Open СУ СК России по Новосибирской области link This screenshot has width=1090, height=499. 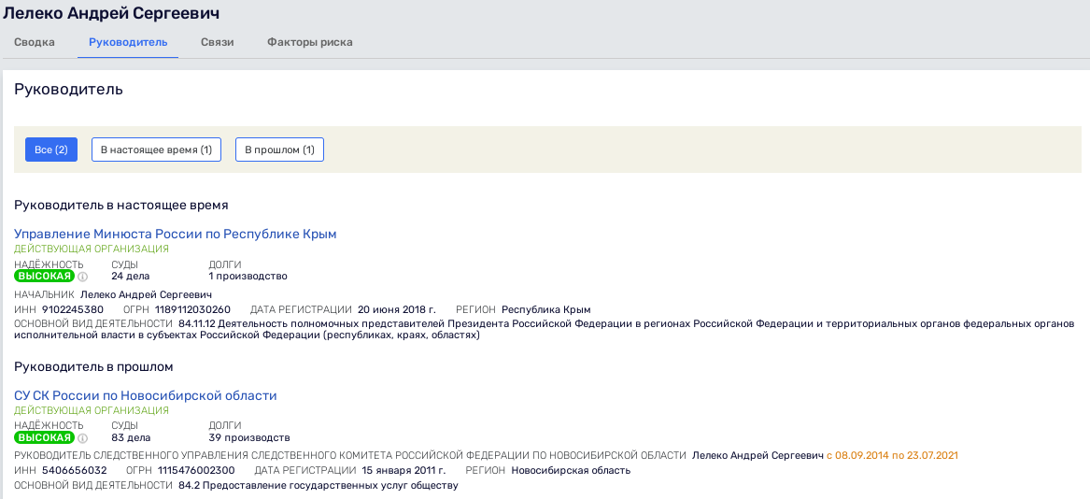tap(146, 396)
